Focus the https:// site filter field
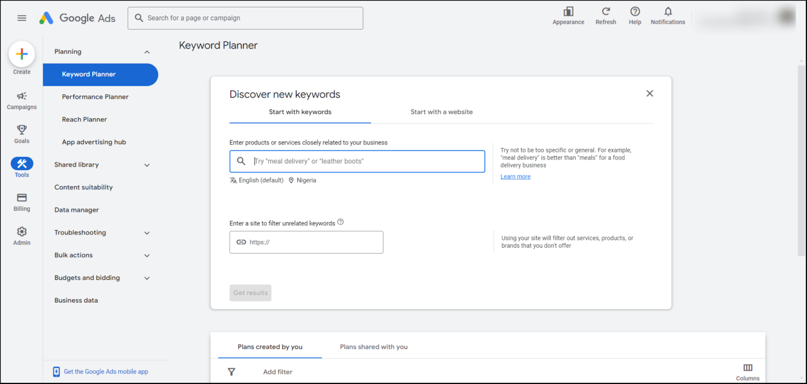 [x=306, y=242]
